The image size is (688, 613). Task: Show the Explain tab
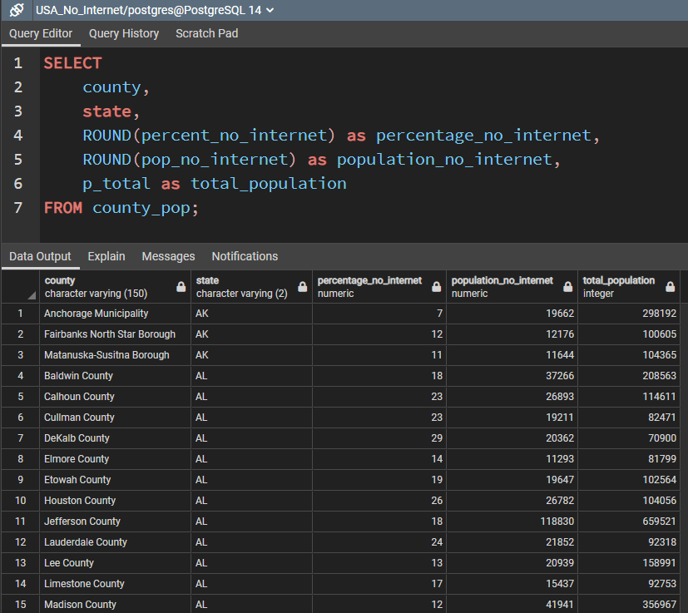pos(106,256)
